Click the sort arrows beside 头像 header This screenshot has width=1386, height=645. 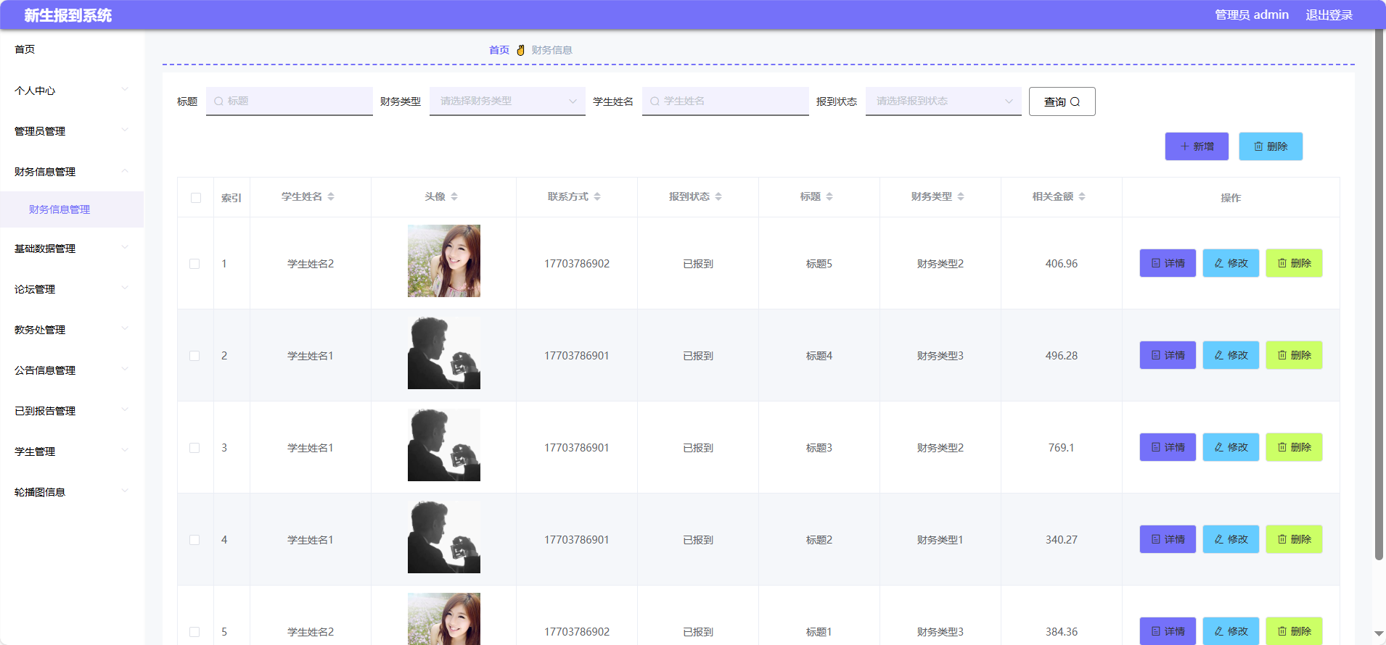[454, 196]
